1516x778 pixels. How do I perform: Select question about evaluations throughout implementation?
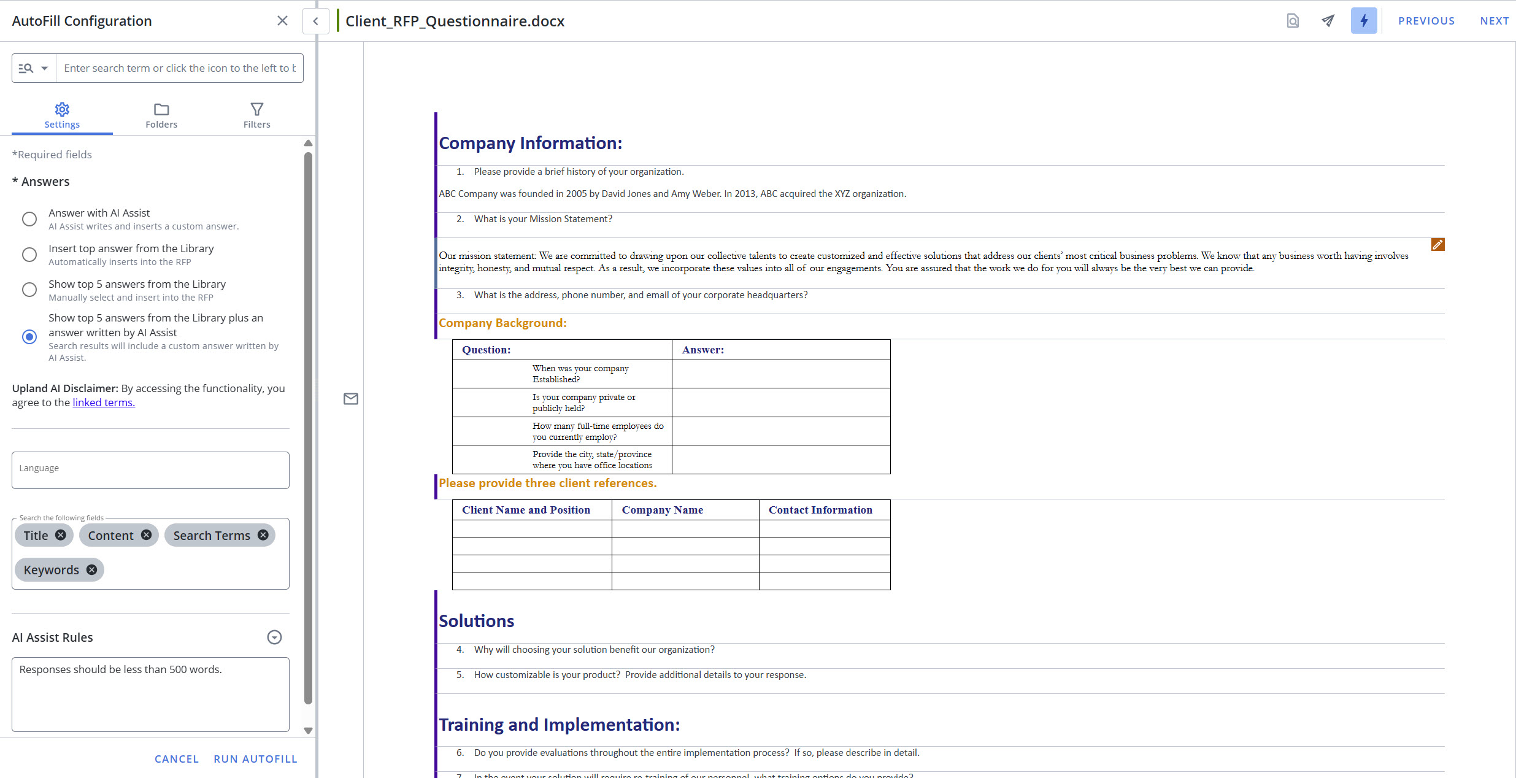point(696,753)
